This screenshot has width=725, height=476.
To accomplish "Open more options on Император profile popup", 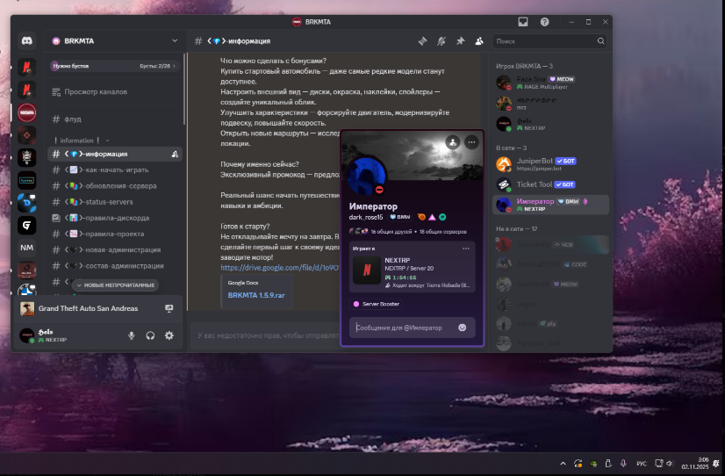I will 472,141.
